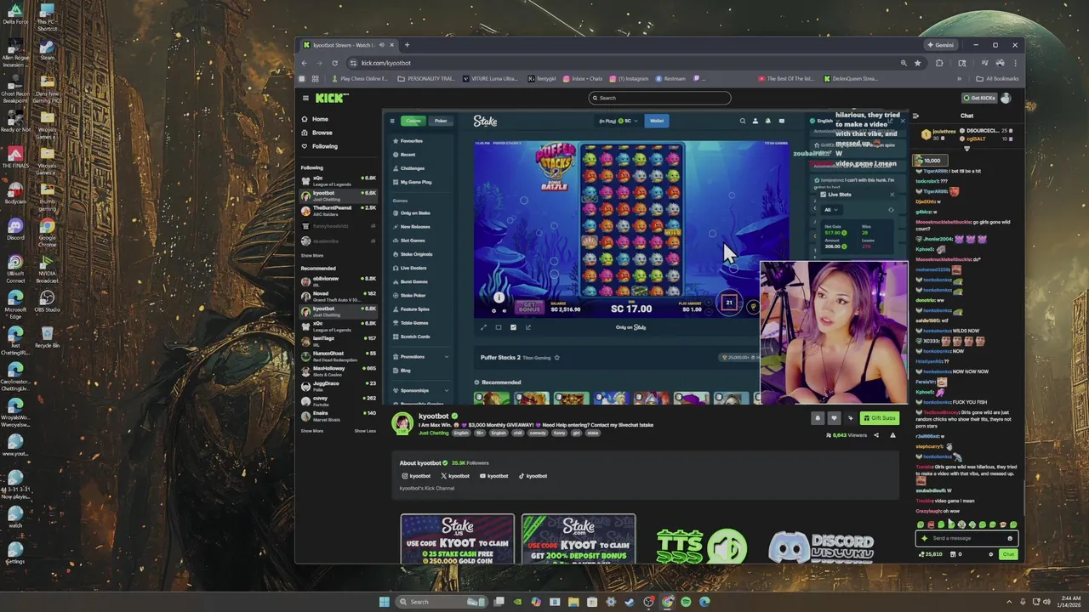This screenshot has height=612, width=1089.
Task: Open Recycle Bin on desktop
Action: click(x=47, y=337)
